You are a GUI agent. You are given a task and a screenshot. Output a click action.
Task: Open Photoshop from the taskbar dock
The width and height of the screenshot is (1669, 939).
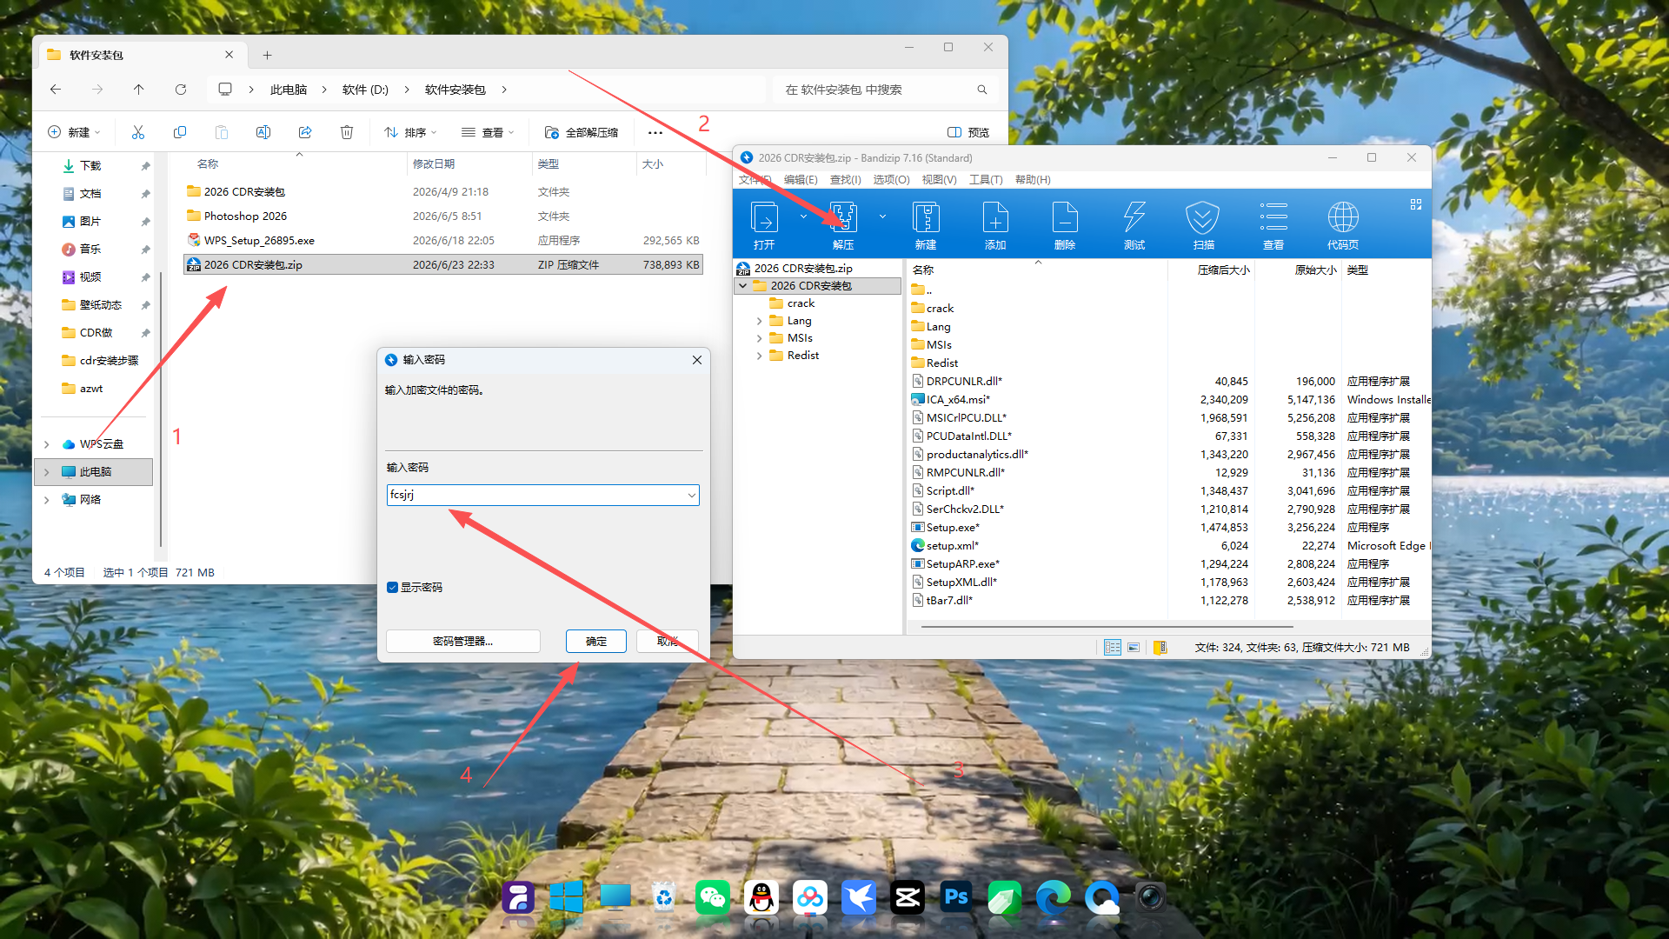(956, 897)
